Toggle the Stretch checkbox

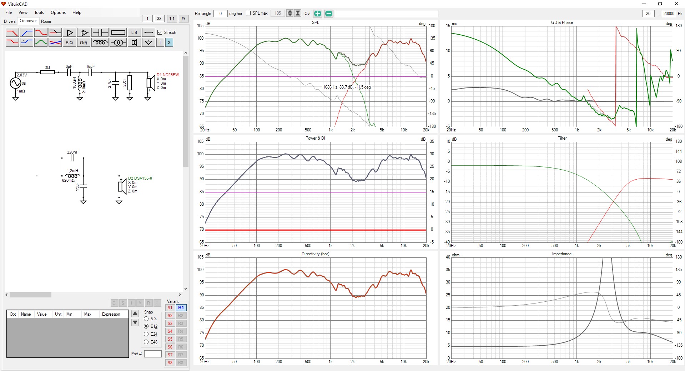tap(160, 32)
